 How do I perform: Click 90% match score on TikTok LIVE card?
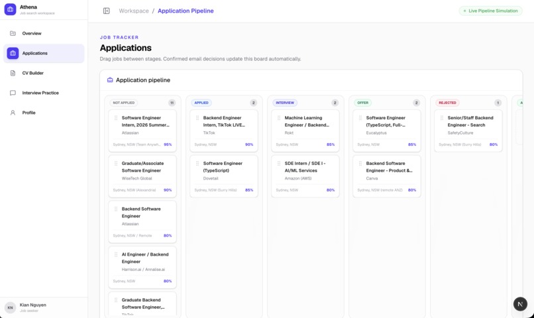pyautogui.click(x=249, y=144)
